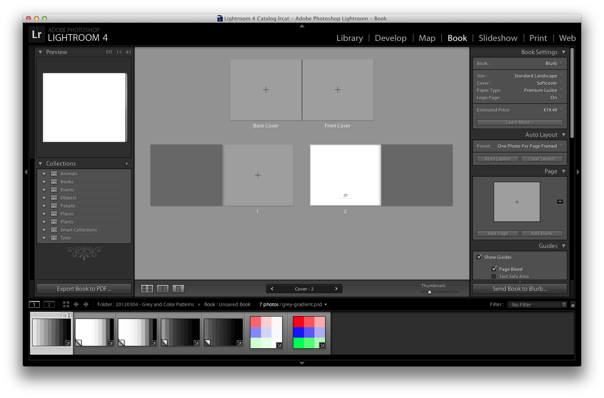Image resolution: width=604 pixels, height=398 pixels.
Task: Toggle the Show Guides checkbox
Action: point(479,257)
